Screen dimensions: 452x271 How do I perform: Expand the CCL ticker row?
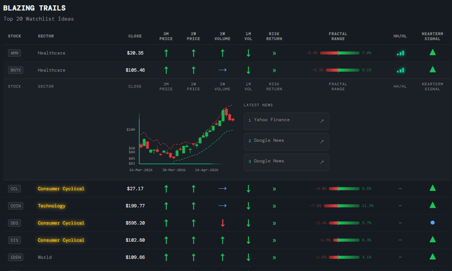pos(14,189)
